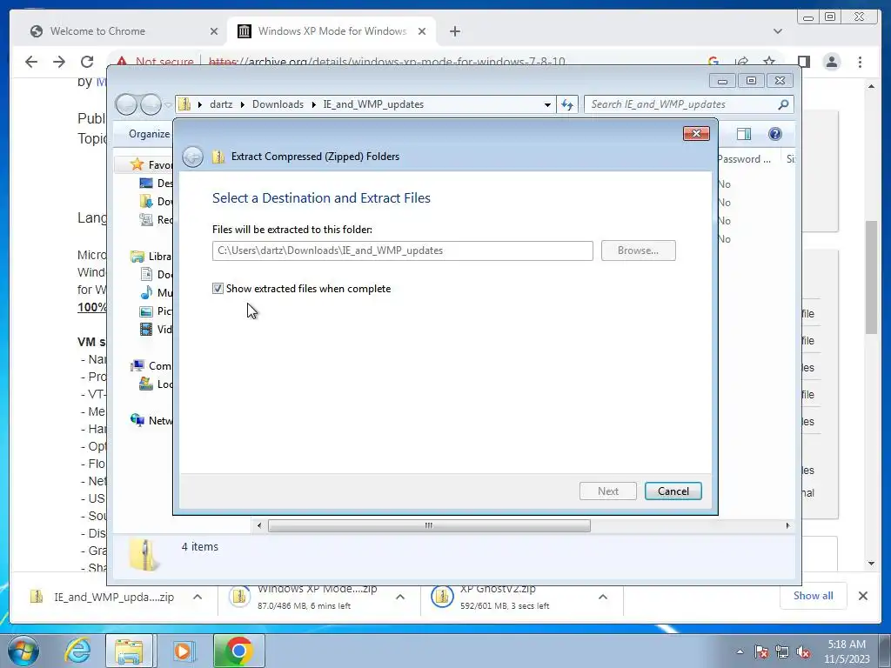Click the greyed Next button
The width and height of the screenshot is (891, 668).
coord(608,491)
